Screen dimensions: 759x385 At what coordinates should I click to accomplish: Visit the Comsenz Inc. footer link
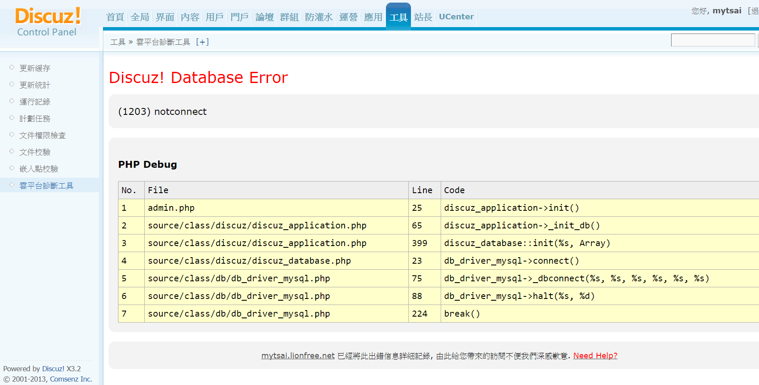(x=71, y=379)
